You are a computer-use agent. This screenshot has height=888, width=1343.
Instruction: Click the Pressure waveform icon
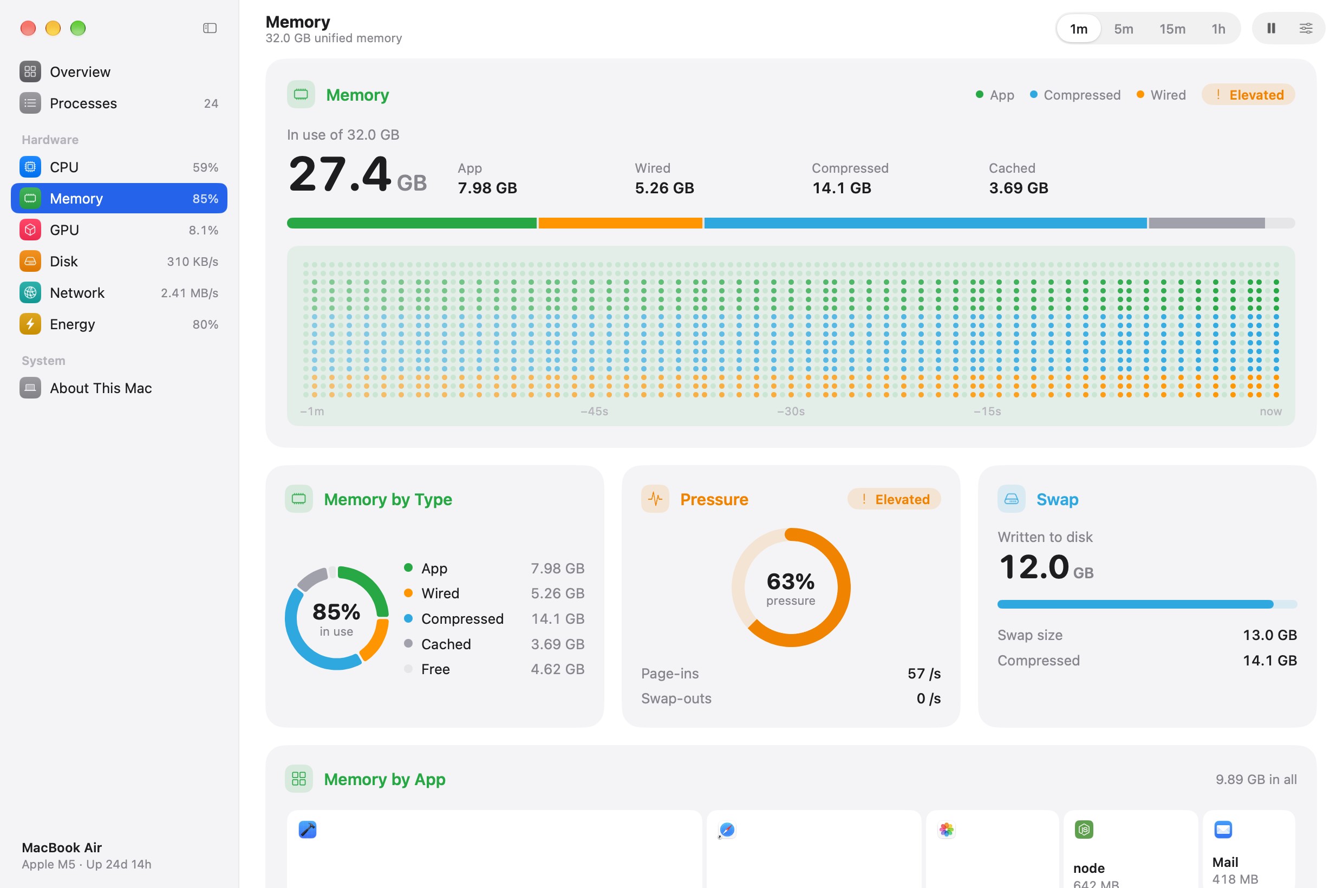[x=655, y=499]
